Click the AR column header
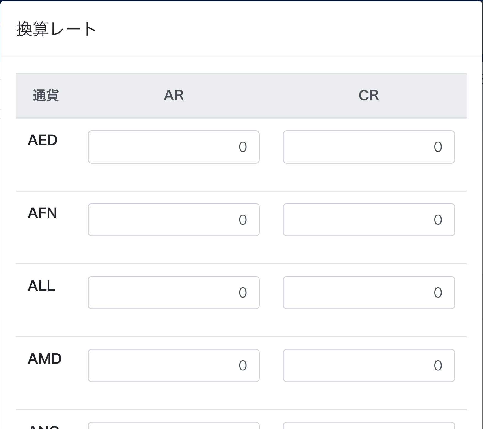 tap(174, 96)
